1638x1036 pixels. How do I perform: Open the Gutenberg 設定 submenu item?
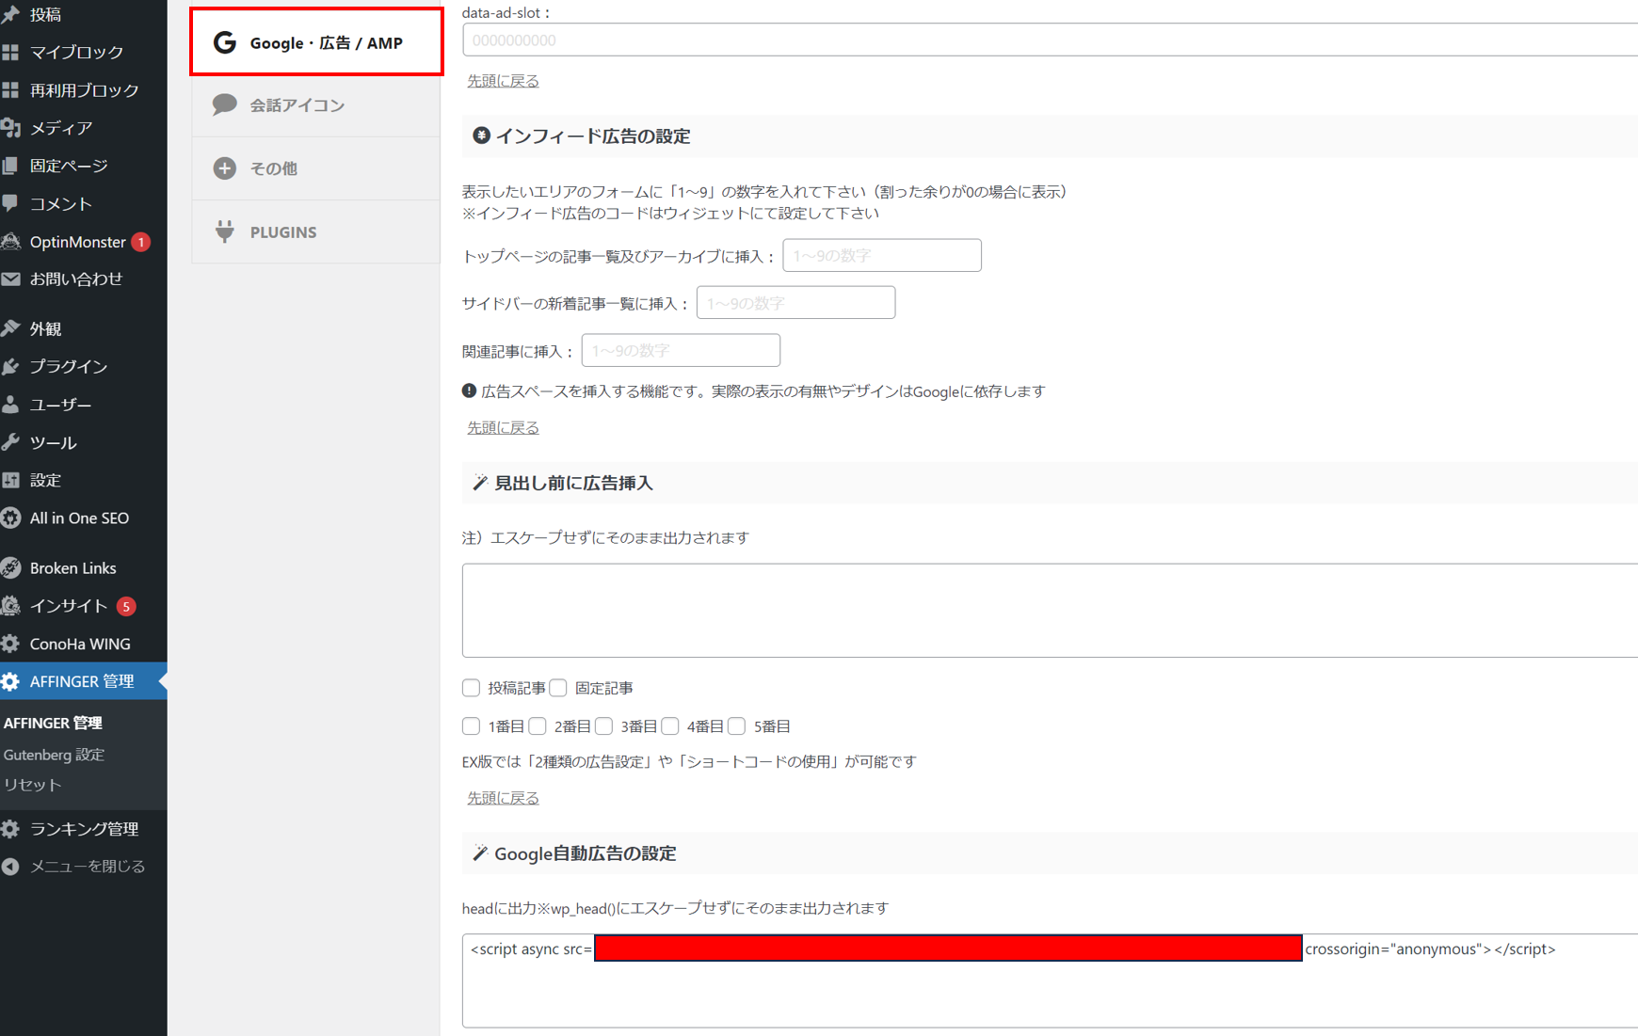click(x=54, y=754)
